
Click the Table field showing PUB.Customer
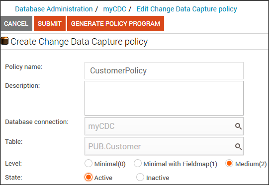(x=164, y=146)
